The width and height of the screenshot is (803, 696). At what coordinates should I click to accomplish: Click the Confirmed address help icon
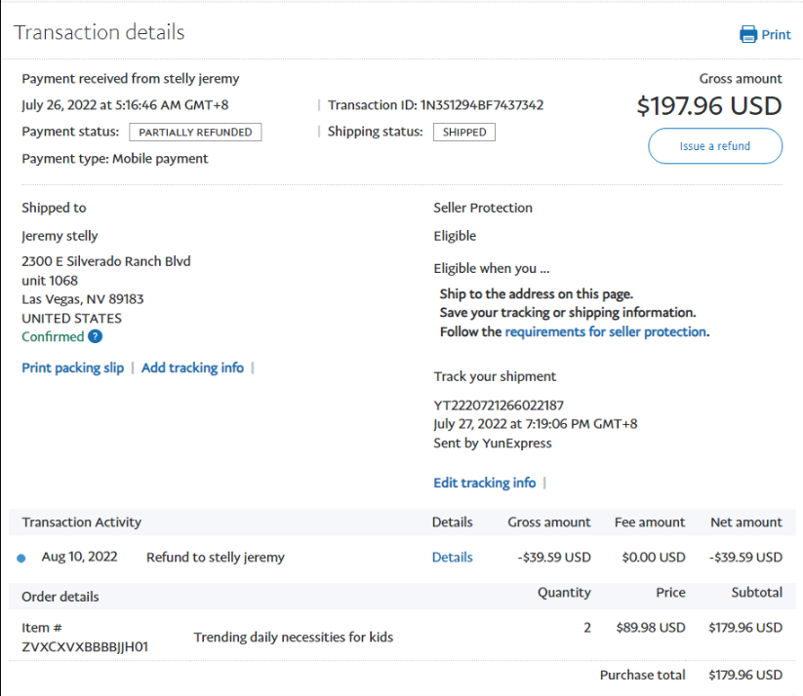tap(95, 337)
